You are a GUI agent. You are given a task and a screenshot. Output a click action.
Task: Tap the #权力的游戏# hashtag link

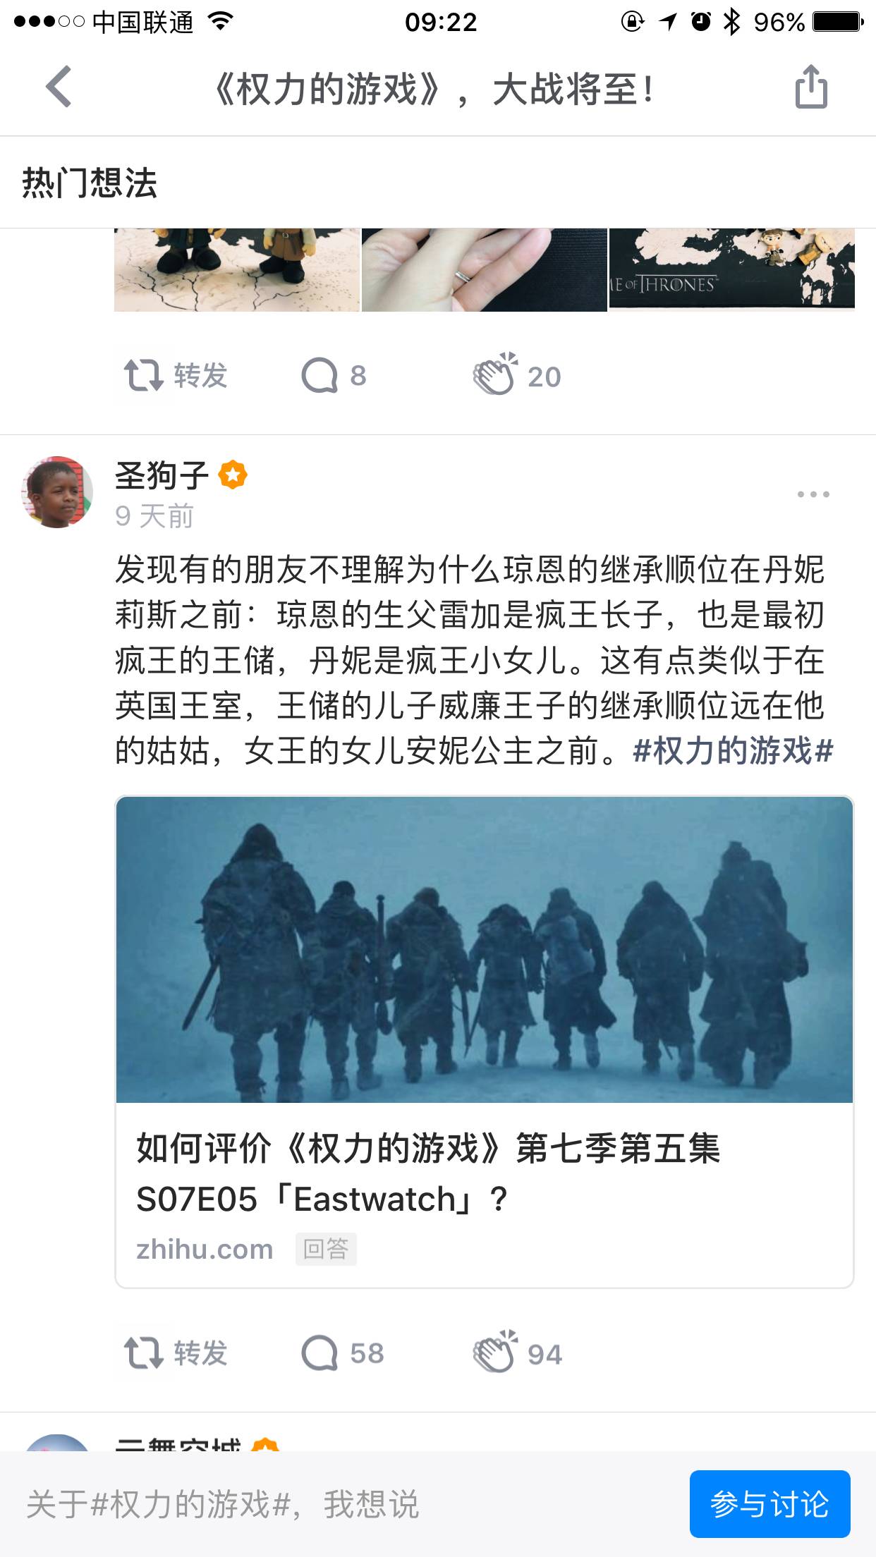pos(734,750)
